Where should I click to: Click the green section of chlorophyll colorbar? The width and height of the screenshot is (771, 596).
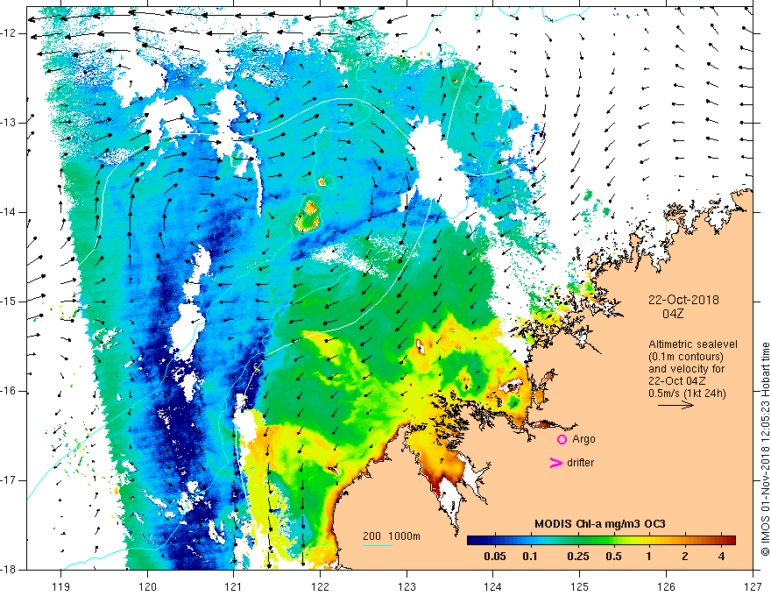coord(598,541)
